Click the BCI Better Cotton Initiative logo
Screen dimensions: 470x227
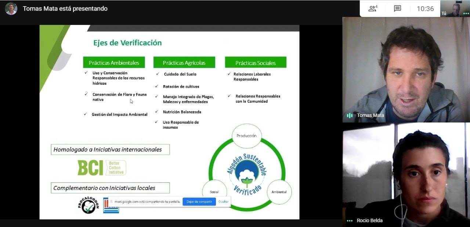pos(102,168)
